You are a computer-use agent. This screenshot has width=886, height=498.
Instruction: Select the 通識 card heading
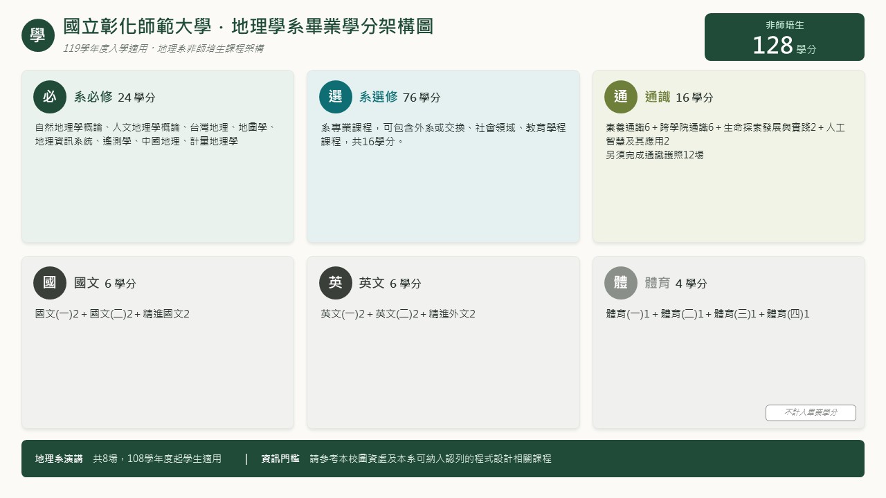click(658, 98)
